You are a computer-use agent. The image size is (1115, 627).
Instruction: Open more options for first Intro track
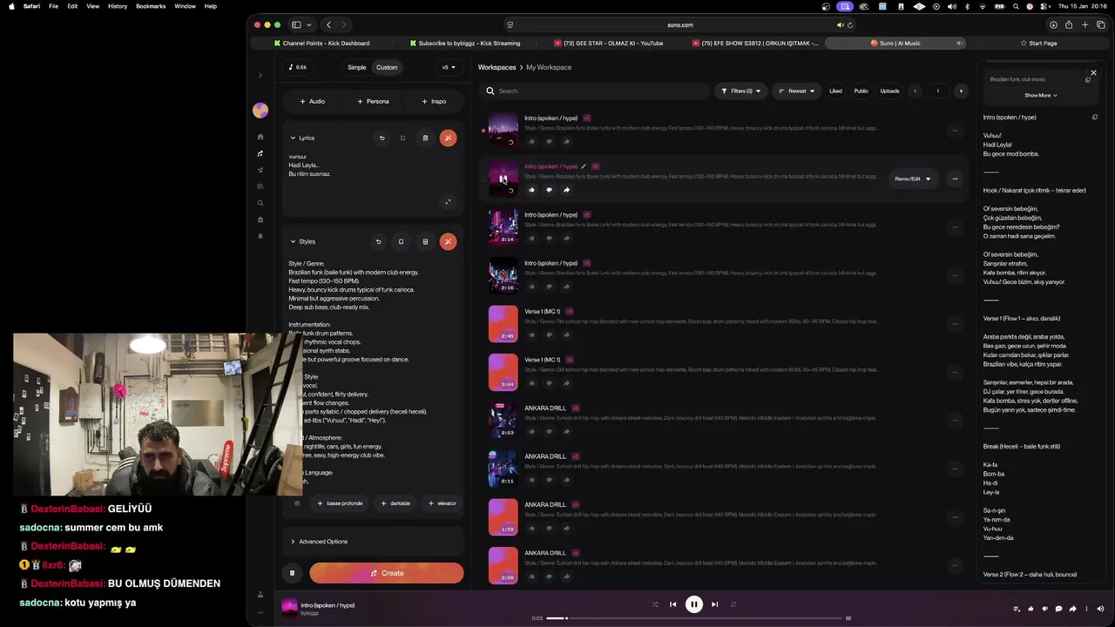click(955, 131)
